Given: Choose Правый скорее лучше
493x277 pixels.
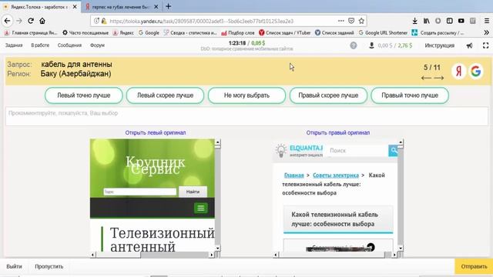Looking at the screenshot, I should tap(328, 95).
